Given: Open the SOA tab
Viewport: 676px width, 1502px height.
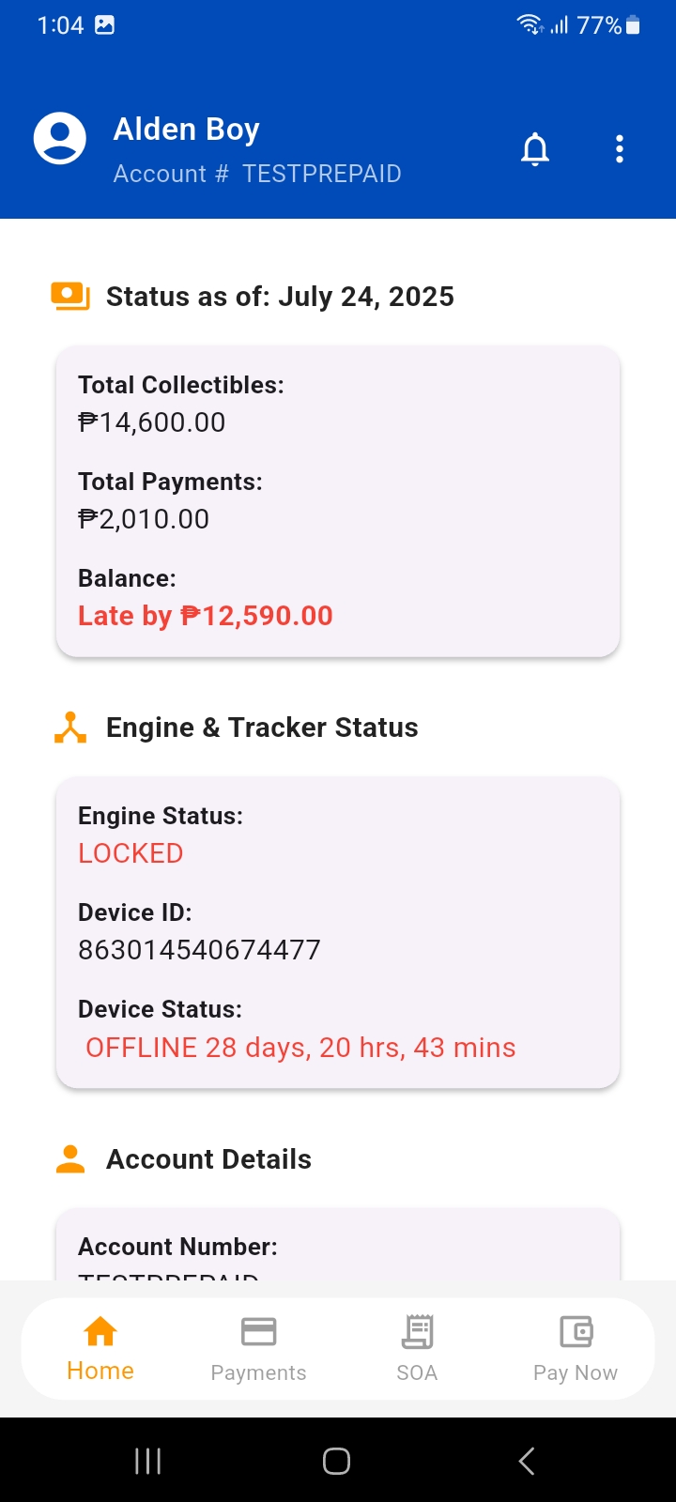Looking at the screenshot, I should [417, 1349].
